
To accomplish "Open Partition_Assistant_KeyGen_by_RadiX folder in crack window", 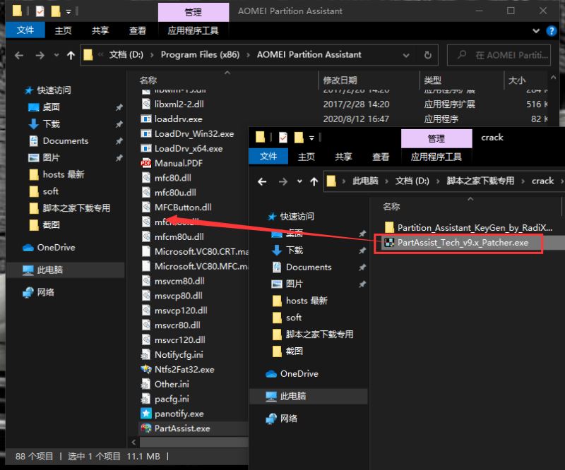I will tap(475, 228).
